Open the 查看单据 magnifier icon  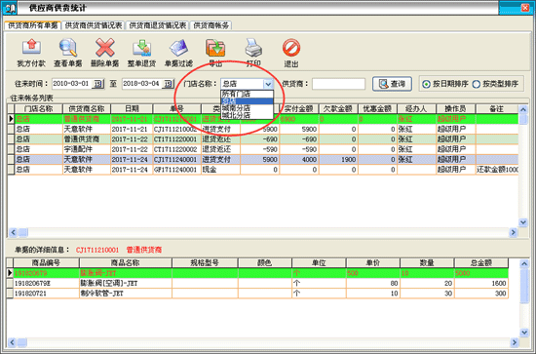(68, 48)
